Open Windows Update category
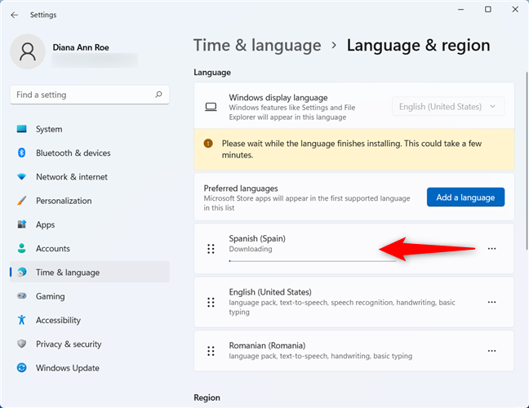 pos(90,367)
